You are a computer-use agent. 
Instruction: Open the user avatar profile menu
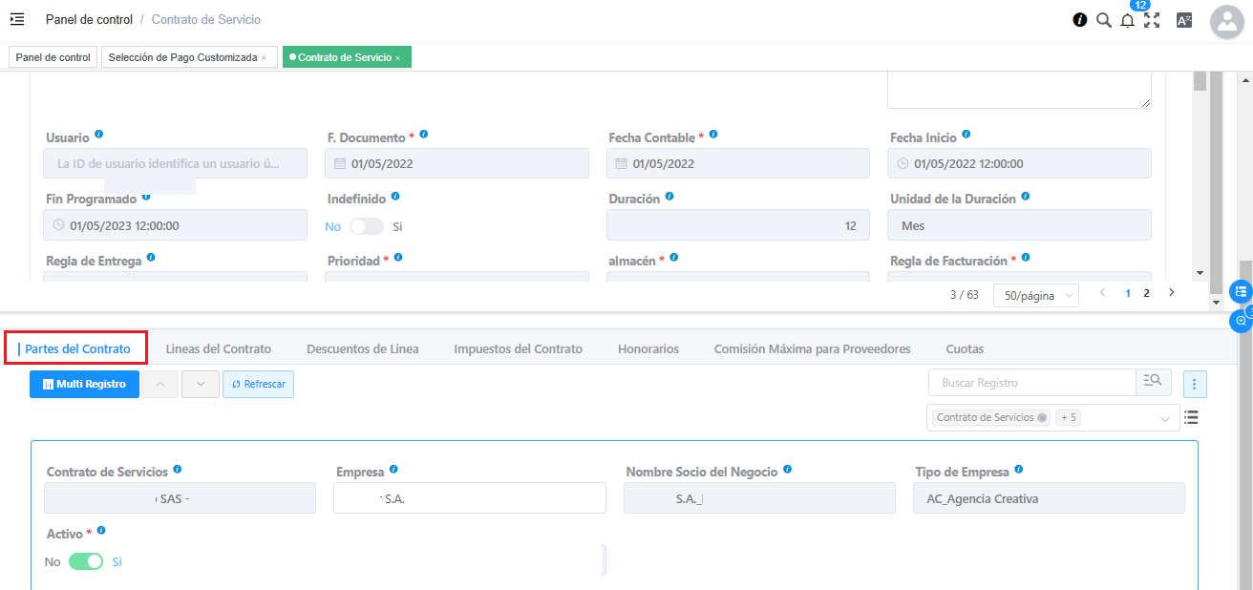1226,22
